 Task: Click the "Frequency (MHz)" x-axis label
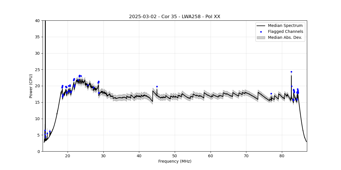[x=174, y=161]
